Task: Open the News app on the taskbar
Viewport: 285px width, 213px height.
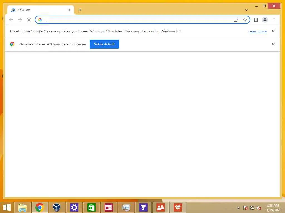Action: click(x=109, y=207)
